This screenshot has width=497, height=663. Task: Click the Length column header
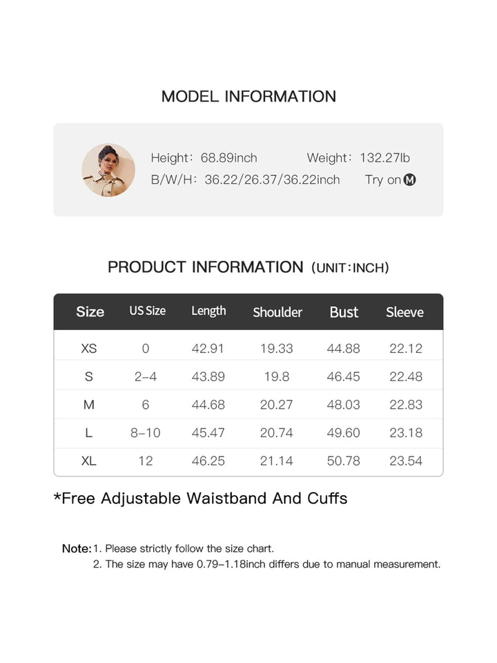pyautogui.click(x=208, y=311)
